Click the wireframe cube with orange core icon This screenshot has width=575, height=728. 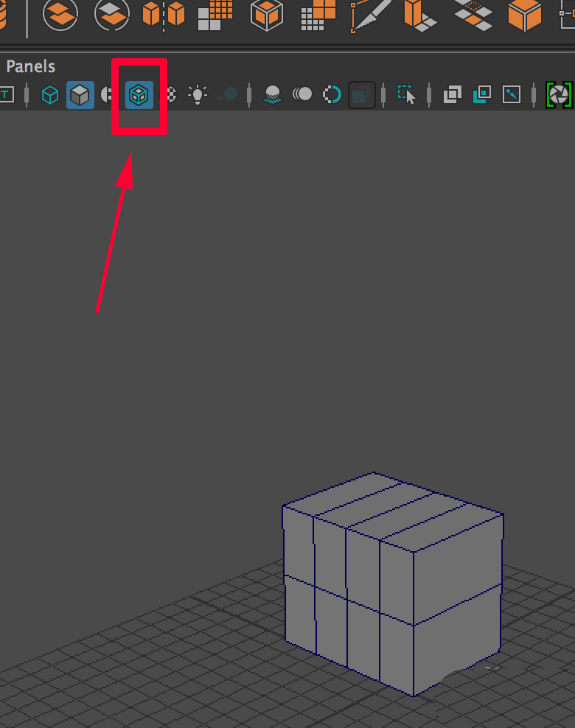click(x=267, y=14)
